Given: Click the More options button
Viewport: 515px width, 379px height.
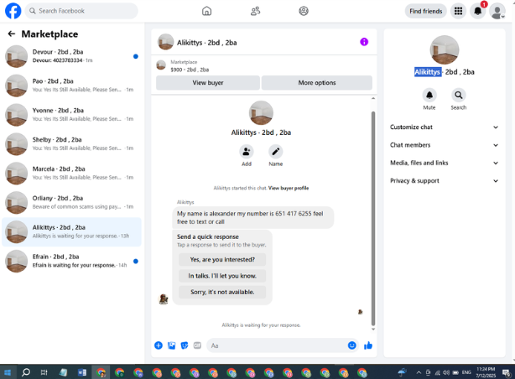Looking at the screenshot, I should pyautogui.click(x=317, y=83).
